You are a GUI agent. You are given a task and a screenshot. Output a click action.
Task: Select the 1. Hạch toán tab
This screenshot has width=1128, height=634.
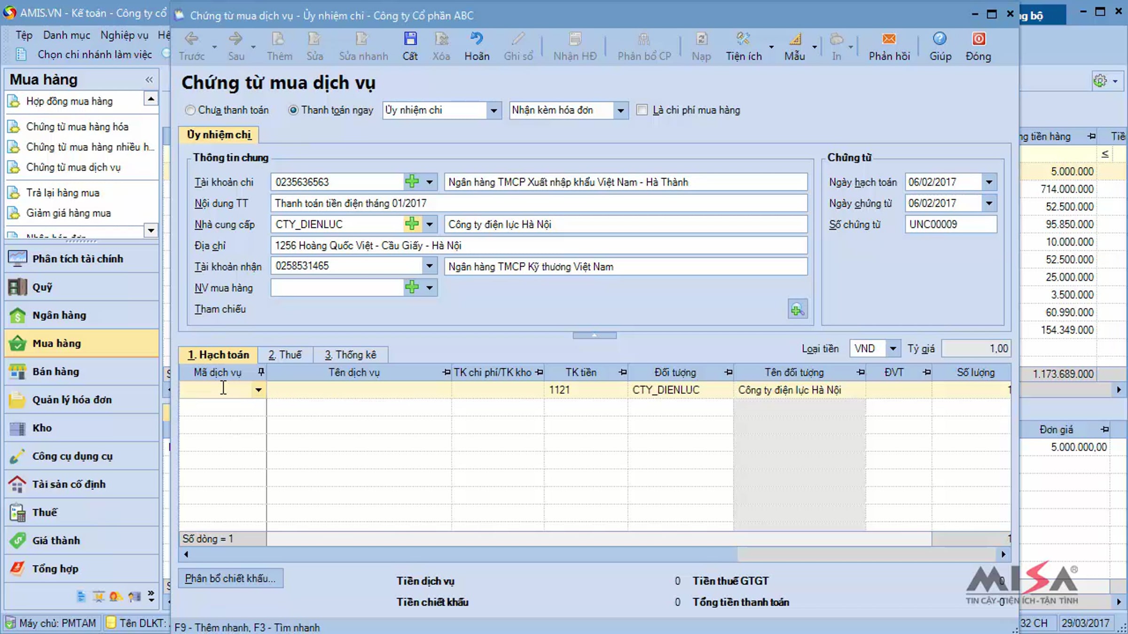218,355
